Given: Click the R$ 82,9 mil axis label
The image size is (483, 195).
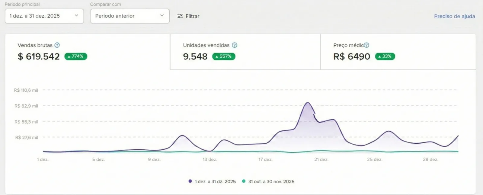Looking at the screenshot, I should (x=26, y=106).
